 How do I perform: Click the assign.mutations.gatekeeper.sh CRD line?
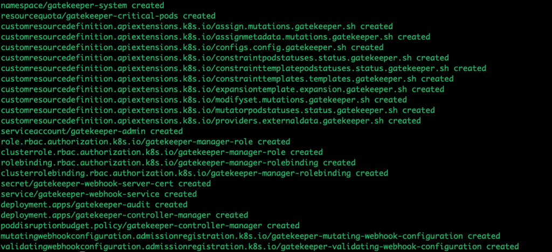tap(197, 26)
